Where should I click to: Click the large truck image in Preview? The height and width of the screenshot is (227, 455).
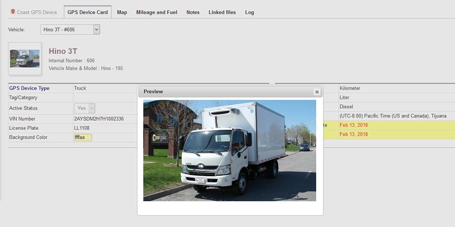pyautogui.click(x=229, y=150)
